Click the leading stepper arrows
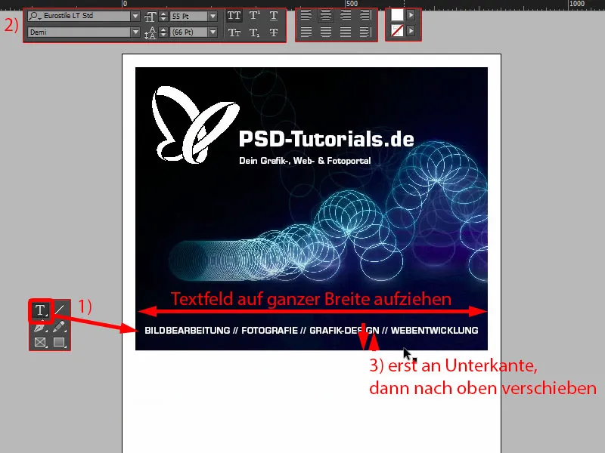Image resolution: width=605 pixels, height=453 pixels. coord(163,32)
